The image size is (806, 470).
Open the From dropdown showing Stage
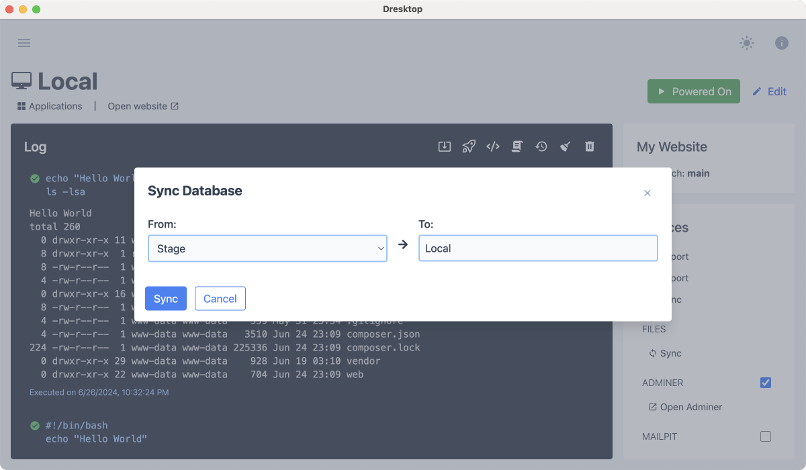click(267, 248)
